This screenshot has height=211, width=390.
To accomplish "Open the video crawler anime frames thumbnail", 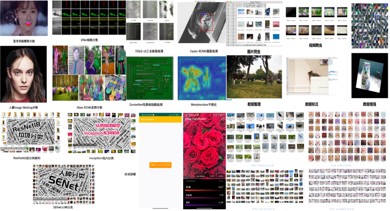I will (316, 23).
